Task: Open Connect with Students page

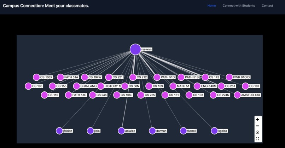Action: tap(239, 6)
